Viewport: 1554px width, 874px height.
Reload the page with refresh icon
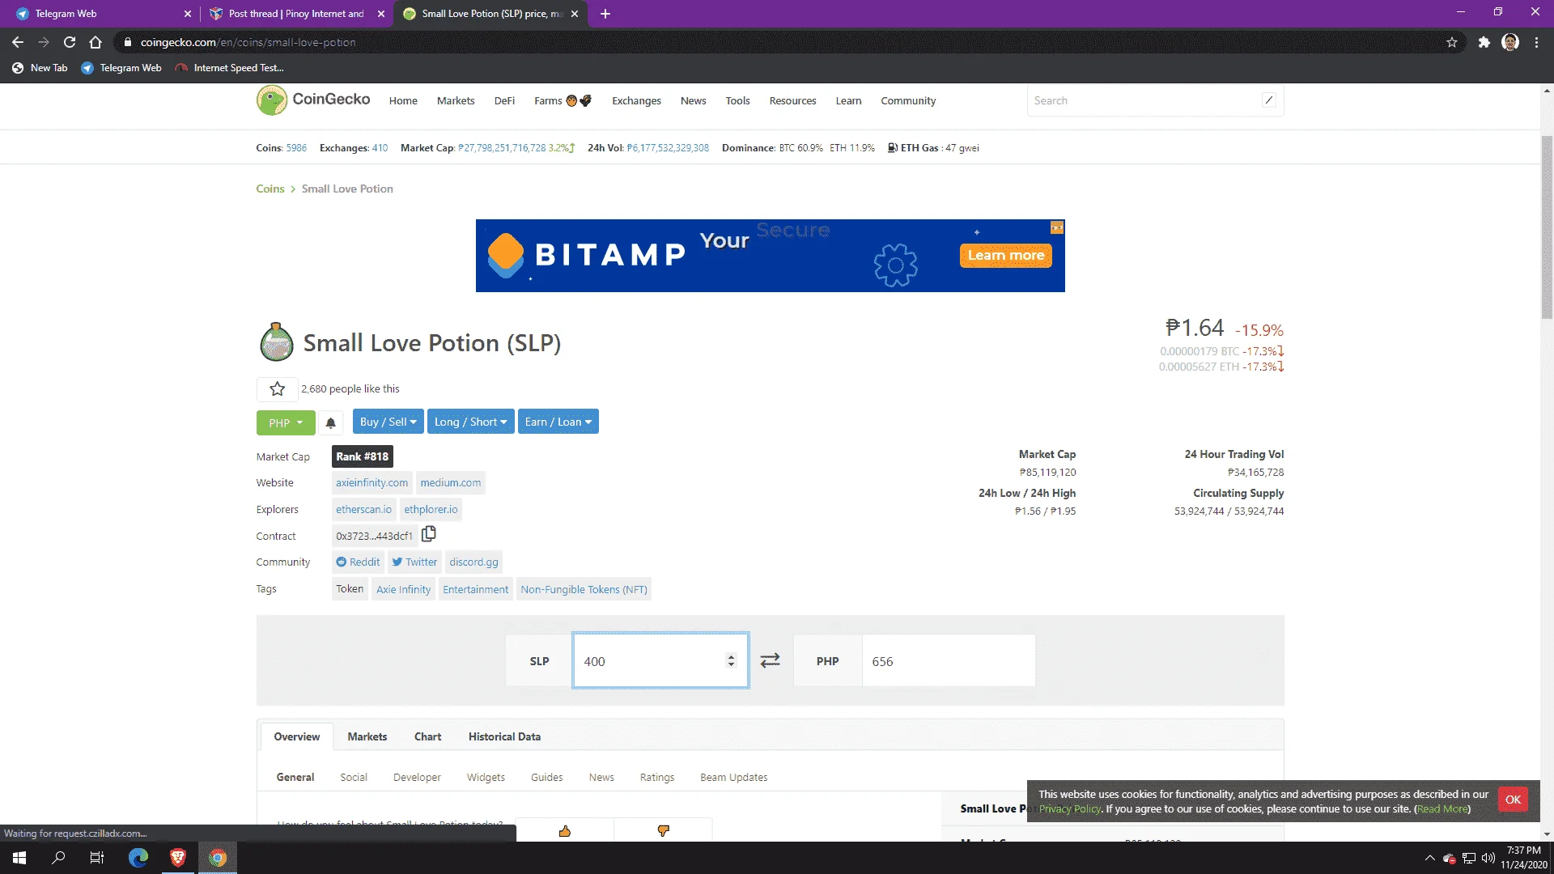(70, 42)
